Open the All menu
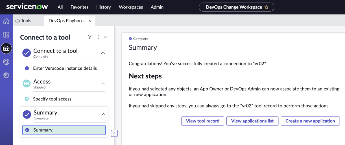Image resolution: width=345 pixels, height=145 pixels. click(60, 7)
